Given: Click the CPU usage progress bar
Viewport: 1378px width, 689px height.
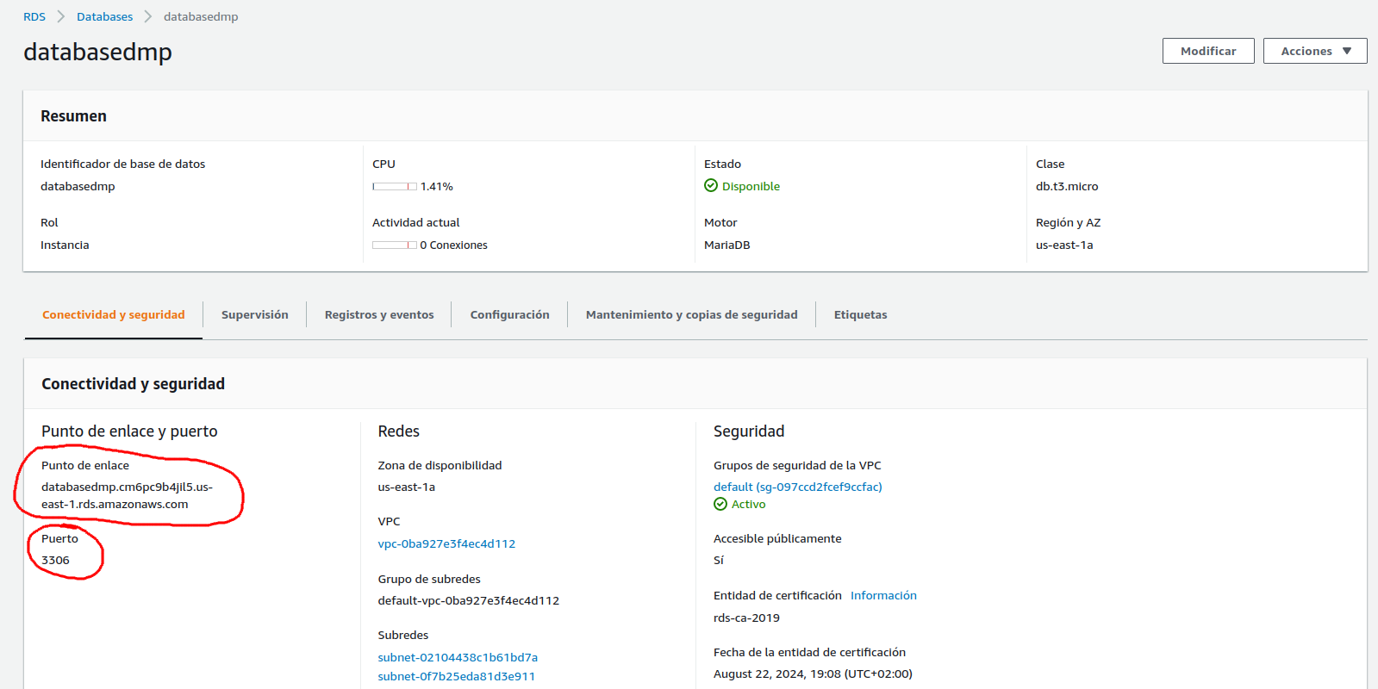Looking at the screenshot, I should coord(395,187).
